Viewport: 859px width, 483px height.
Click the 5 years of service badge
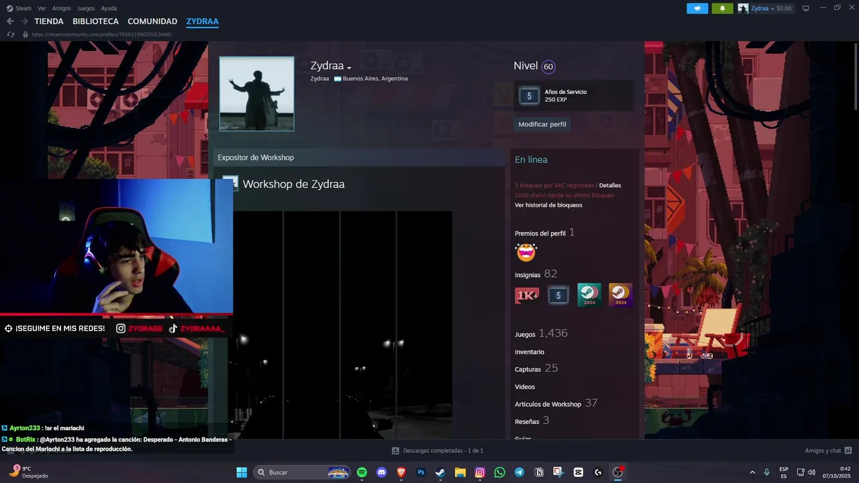point(529,96)
